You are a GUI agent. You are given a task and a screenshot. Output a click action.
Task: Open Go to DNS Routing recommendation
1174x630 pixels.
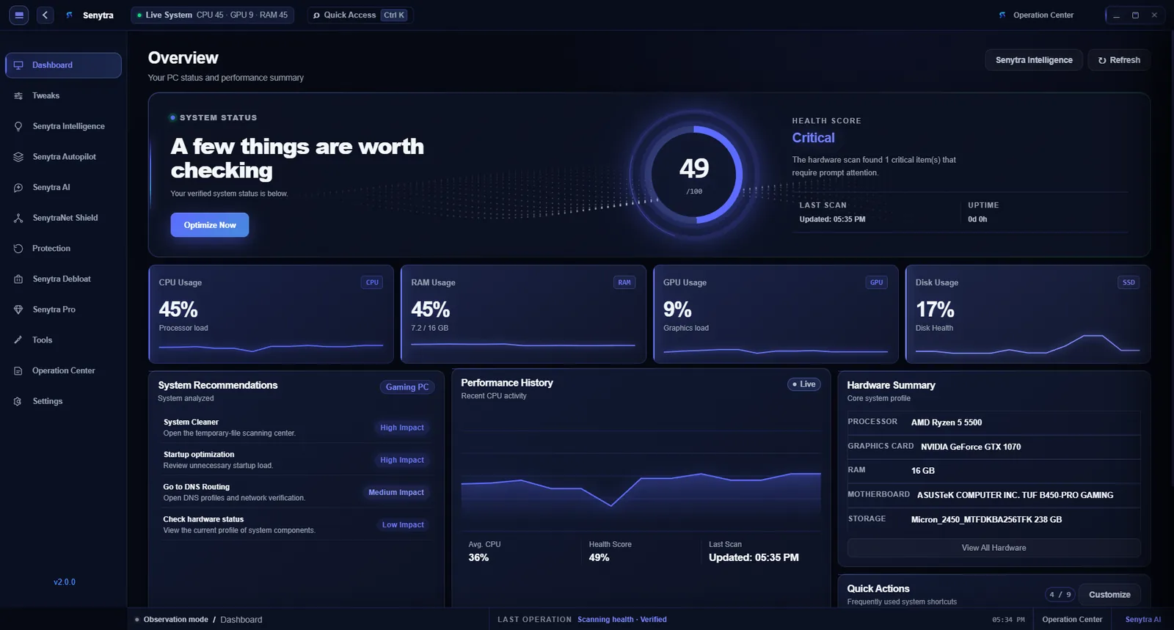296,492
